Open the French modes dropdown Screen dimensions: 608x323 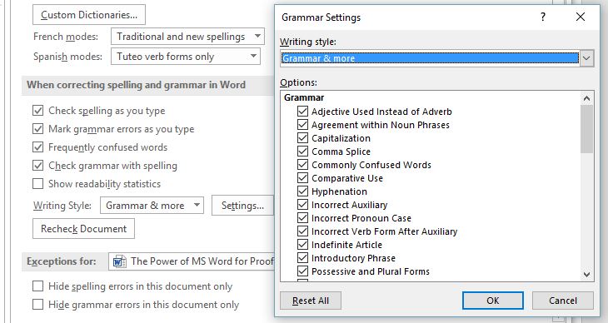click(x=187, y=37)
